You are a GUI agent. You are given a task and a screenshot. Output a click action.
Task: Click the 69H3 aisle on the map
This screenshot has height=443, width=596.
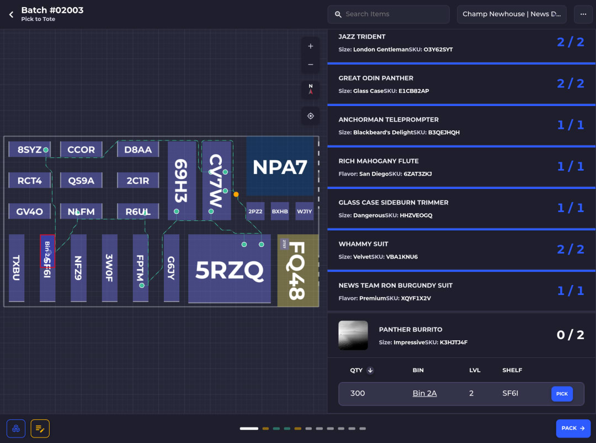pyautogui.click(x=182, y=181)
